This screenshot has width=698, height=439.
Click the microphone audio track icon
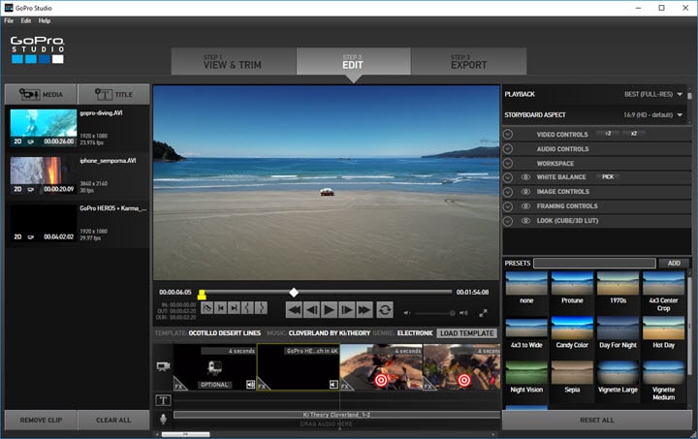(163, 419)
